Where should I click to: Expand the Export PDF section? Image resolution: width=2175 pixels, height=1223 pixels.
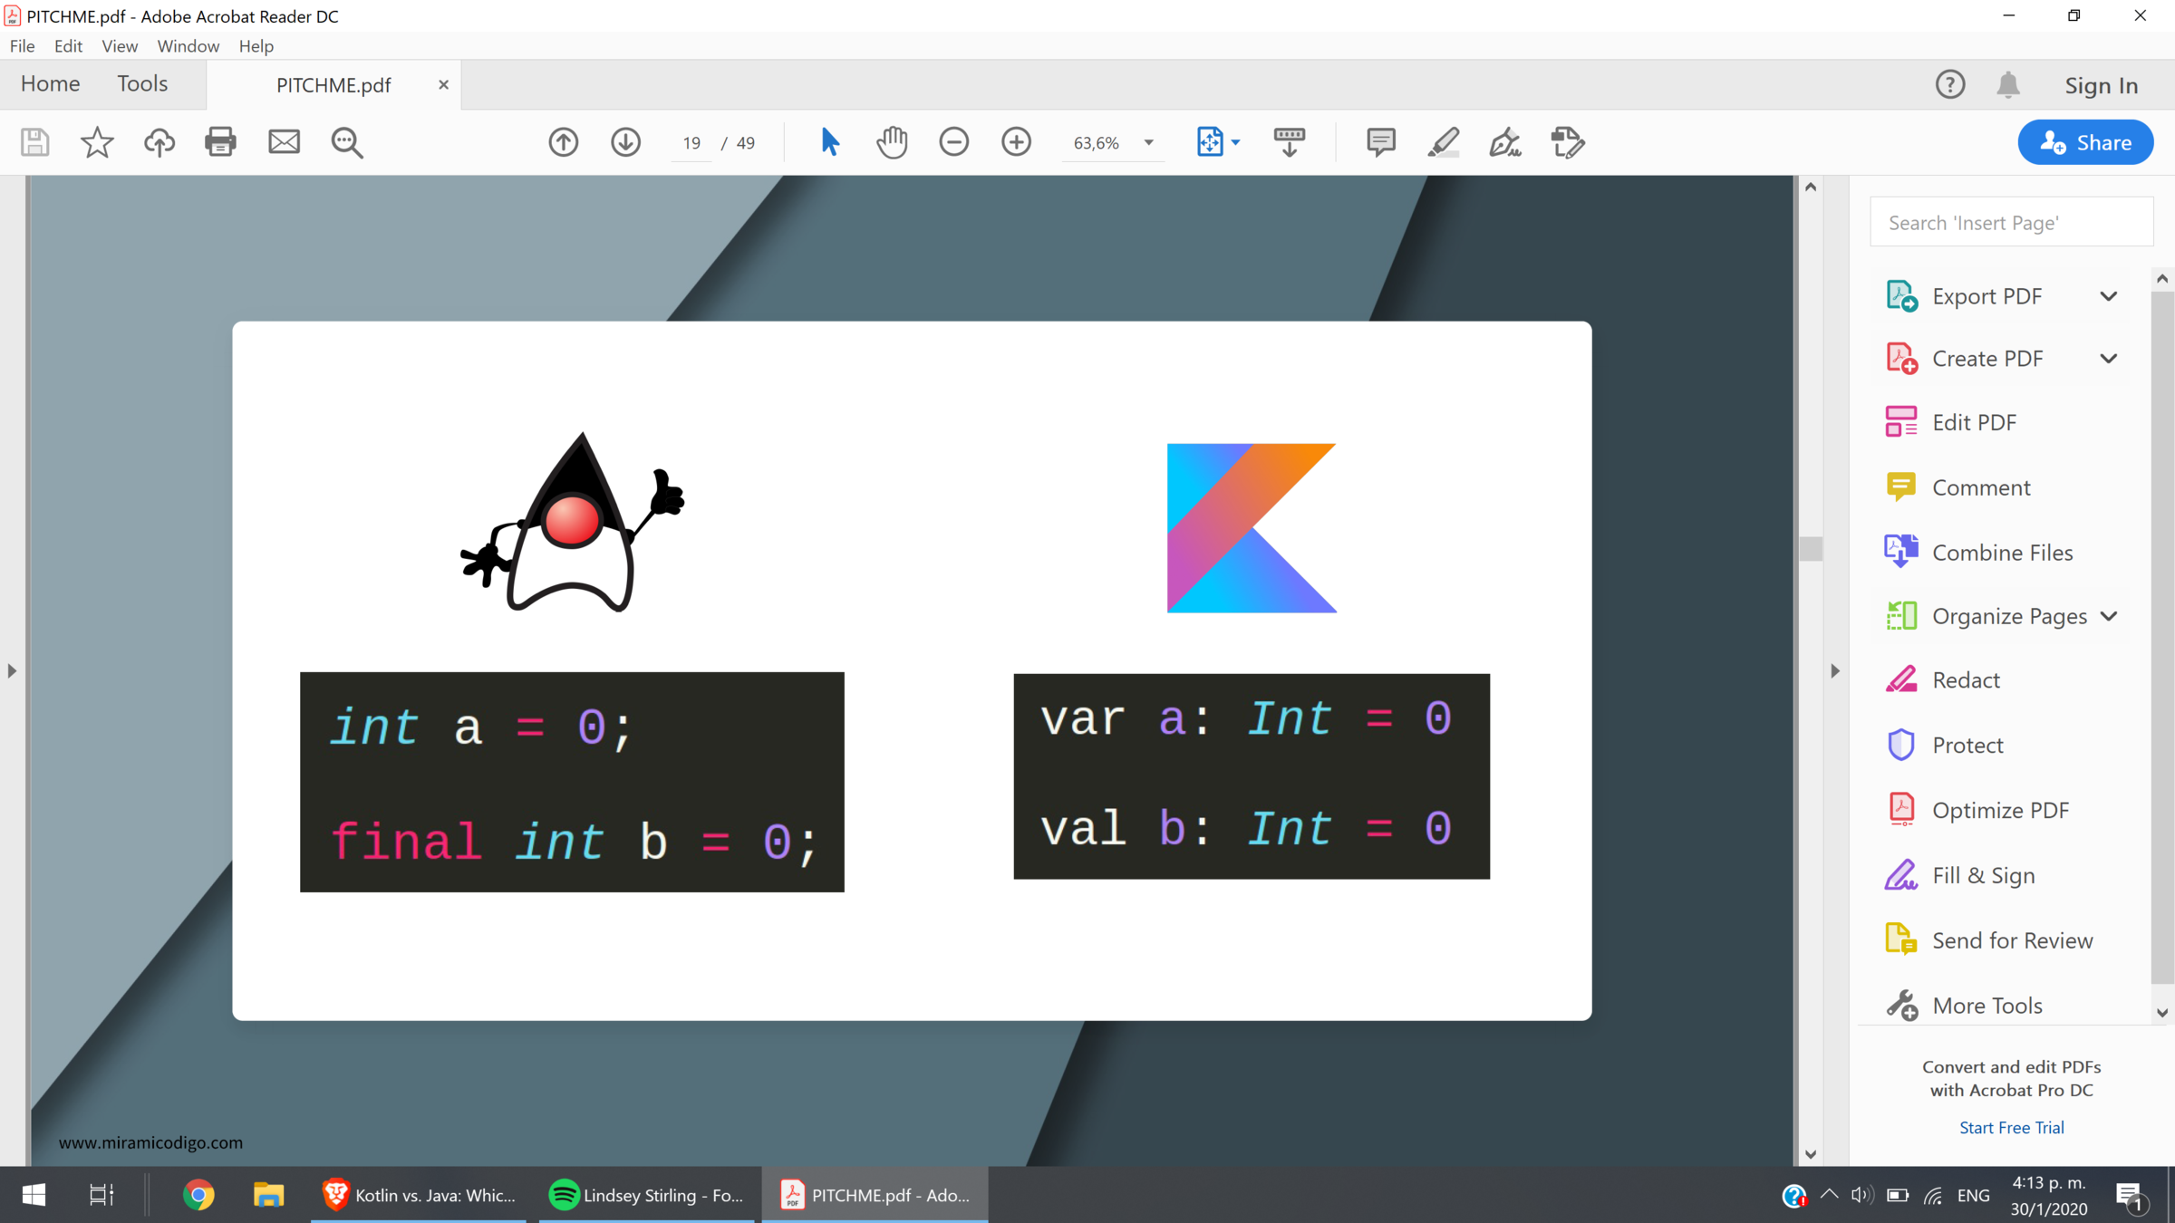point(2108,296)
